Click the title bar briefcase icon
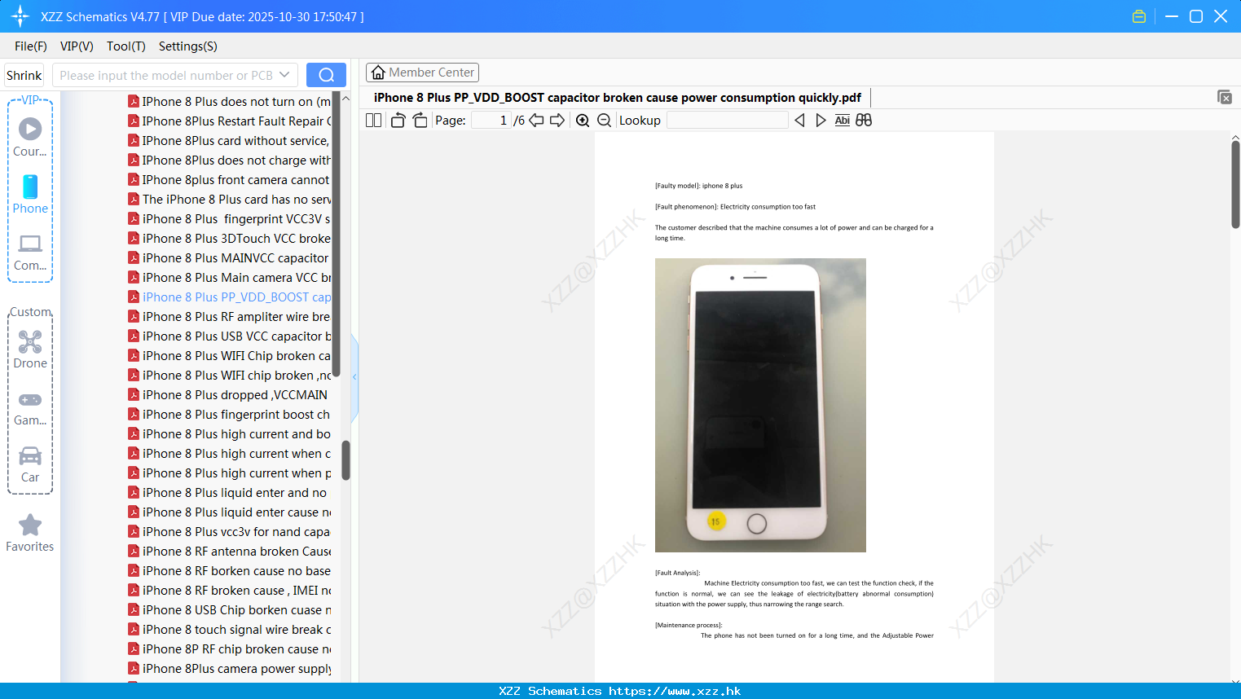 click(1139, 16)
